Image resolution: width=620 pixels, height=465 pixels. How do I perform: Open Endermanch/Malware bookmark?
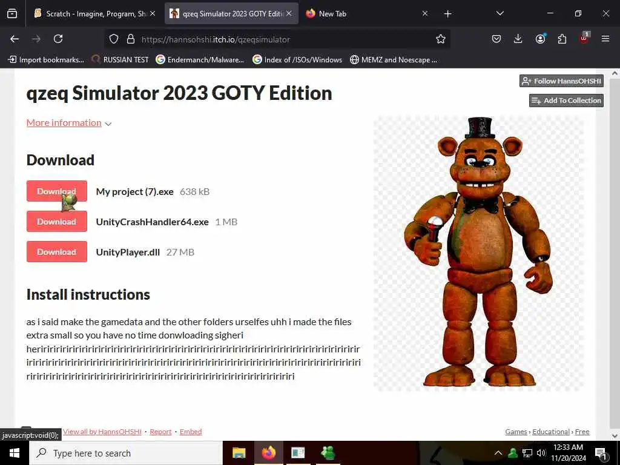point(200,60)
